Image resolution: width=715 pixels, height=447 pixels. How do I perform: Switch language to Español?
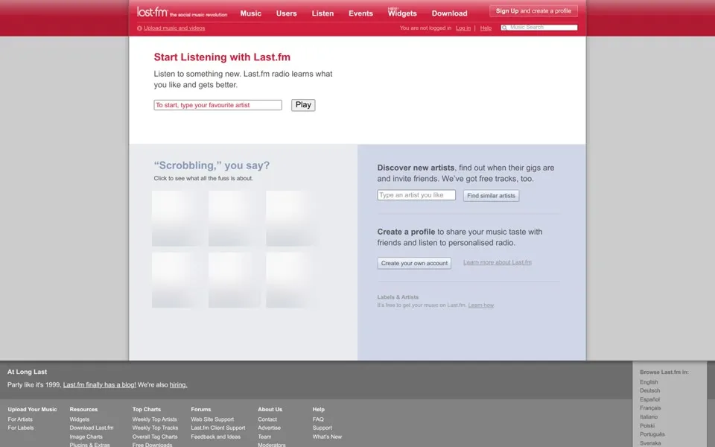649,399
